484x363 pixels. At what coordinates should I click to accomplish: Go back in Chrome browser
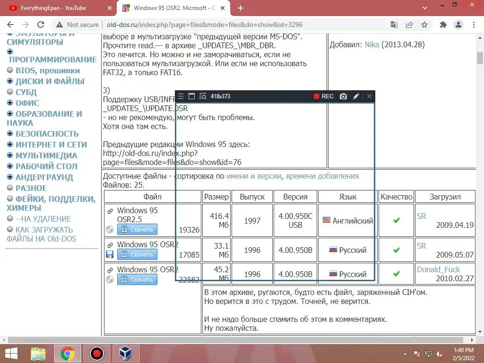10,25
